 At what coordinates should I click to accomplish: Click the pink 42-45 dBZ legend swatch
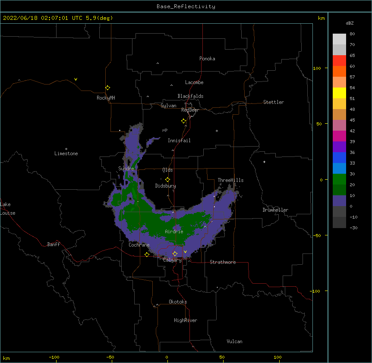(x=339, y=125)
